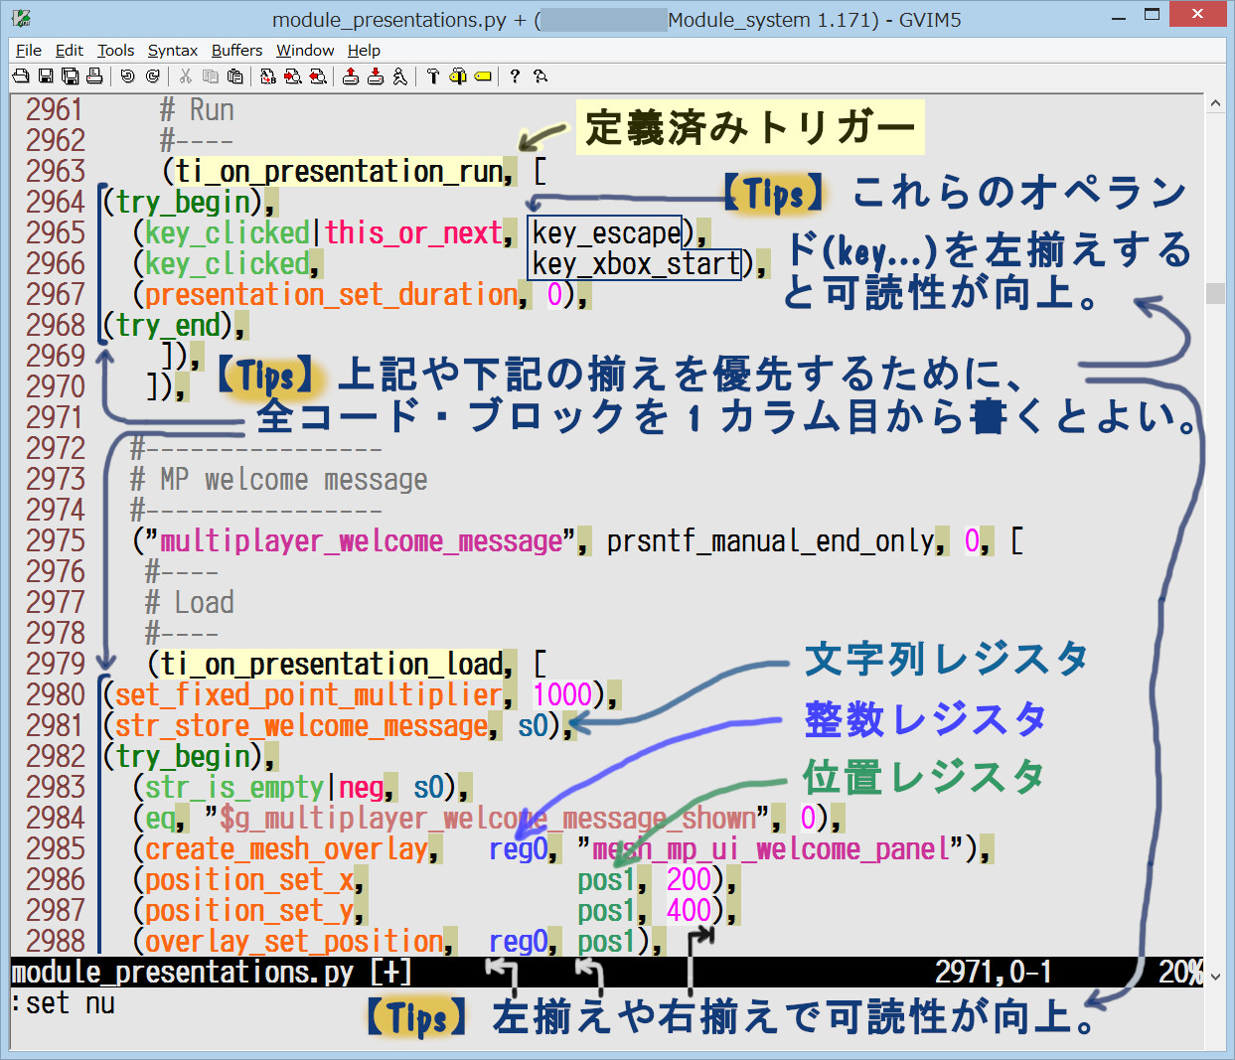Expand the Buffers menu
1235x1060 pixels.
click(236, 51)
